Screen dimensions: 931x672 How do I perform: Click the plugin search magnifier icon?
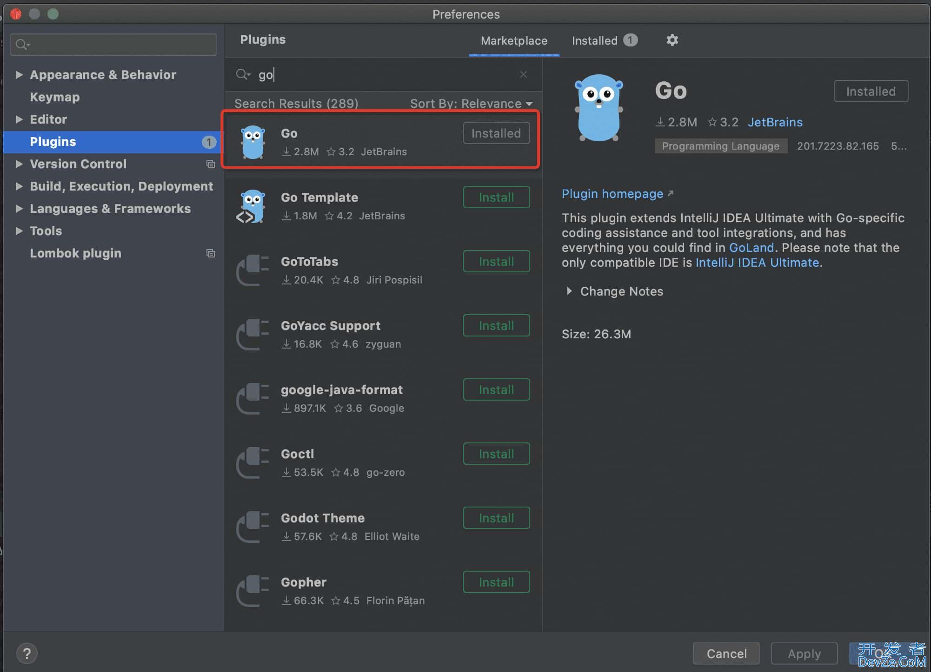coord(243,74)
